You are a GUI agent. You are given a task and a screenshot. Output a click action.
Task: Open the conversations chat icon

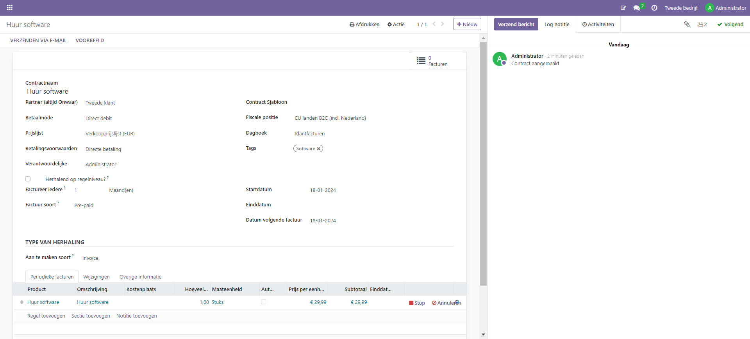pyautogui.click(x=637, y=8)
